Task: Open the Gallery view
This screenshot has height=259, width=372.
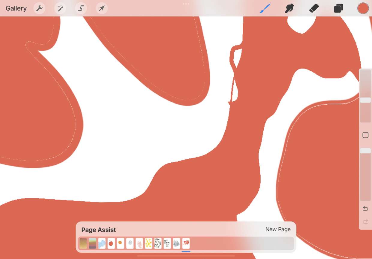Action: pyautogui.click(x=16, y=8)
